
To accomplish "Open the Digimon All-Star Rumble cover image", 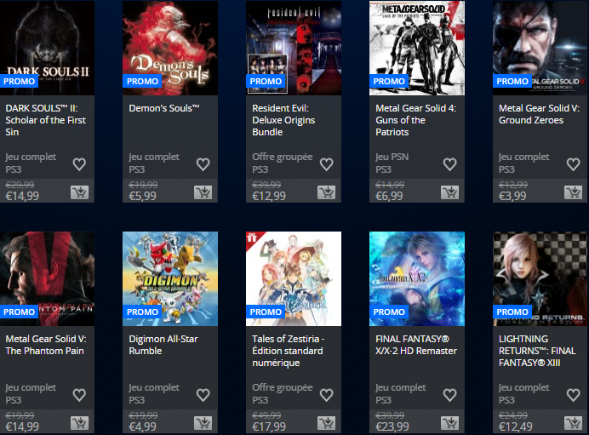I will [x=170, y=278].
